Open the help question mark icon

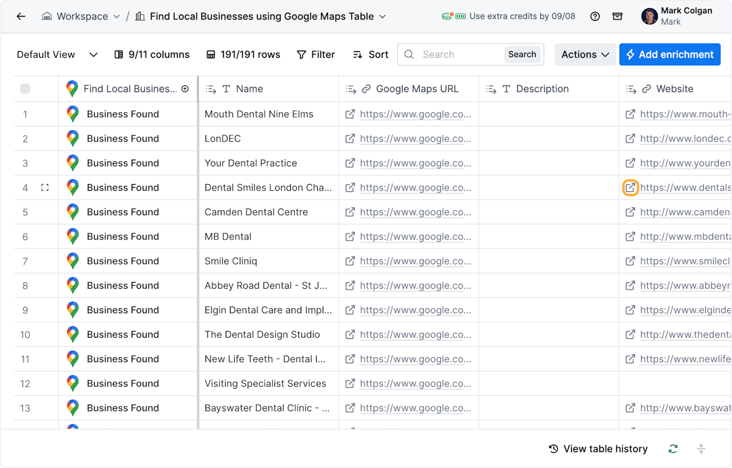pyautogui.click(x=595, y=16)
